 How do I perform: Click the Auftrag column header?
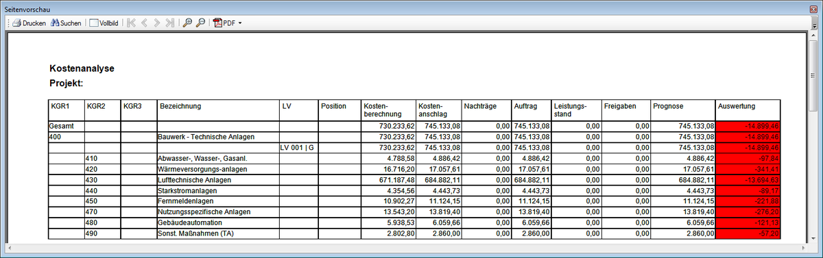pos(532,110)
